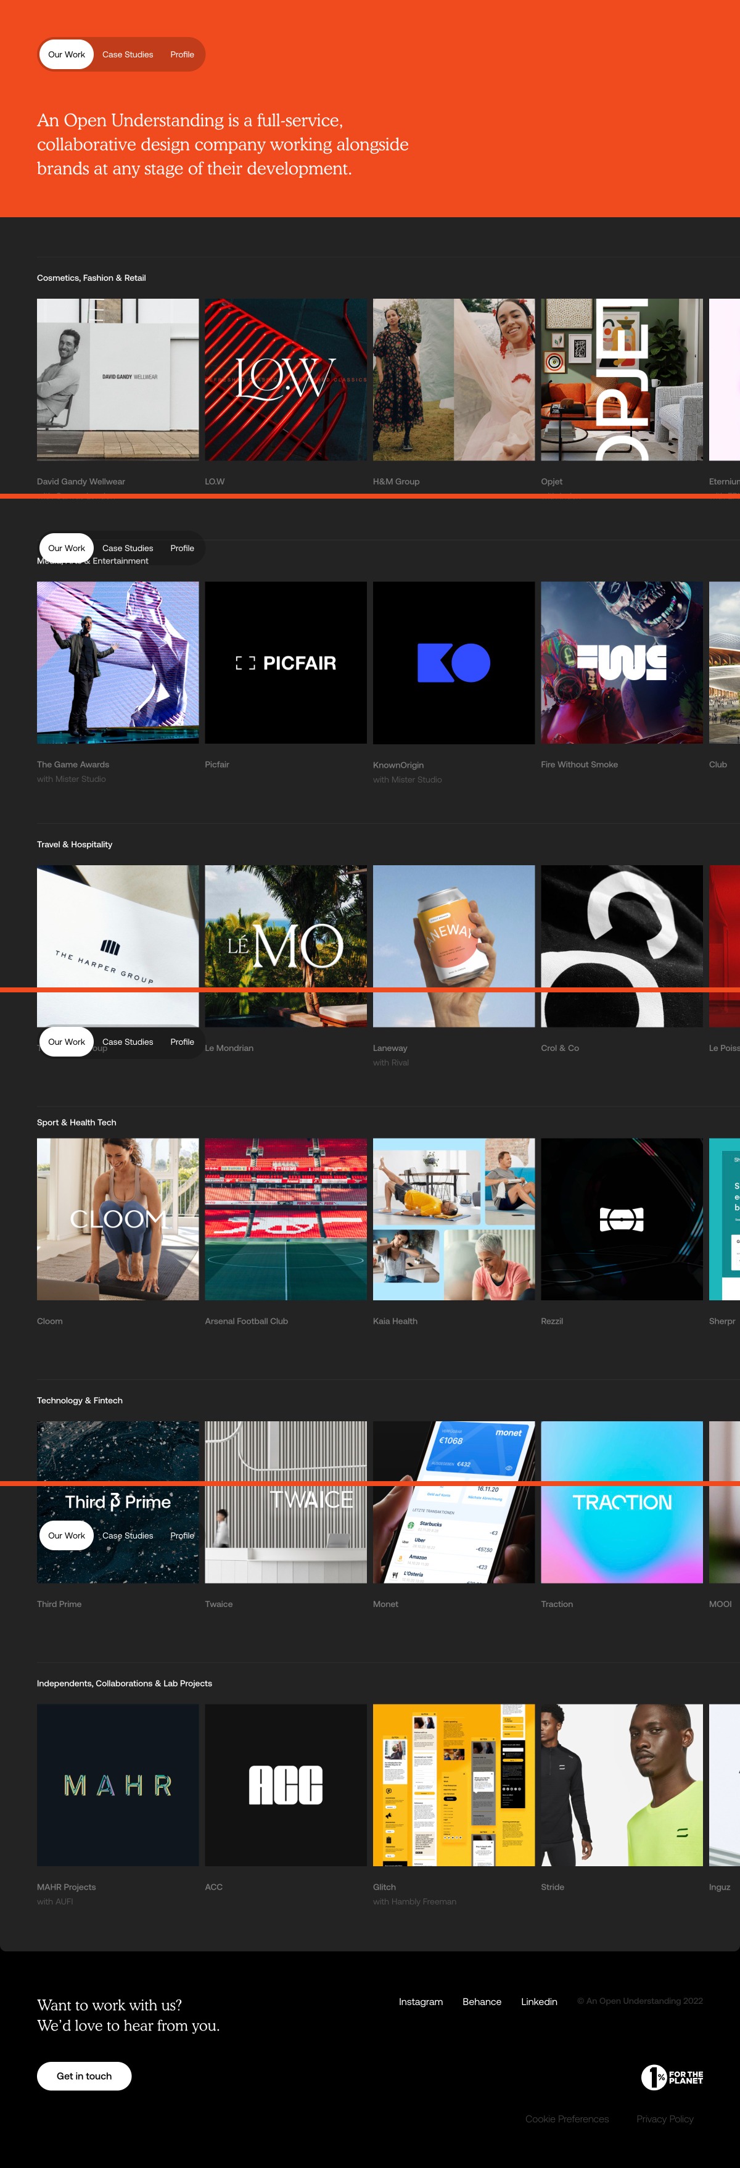Click the 'Glitch' caption text
Viewport: 740px width, 2168px height.
click(384, 1887)
